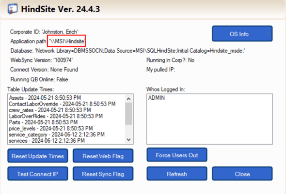Viewport: 286px width, 194px height.
Task: Force all logged-in users out
Action: pos(177,155)
